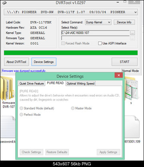Viewport: 144px width, 167px height.
Task: Click the DVRTool app icon in title bar
Action: [4, 2]
